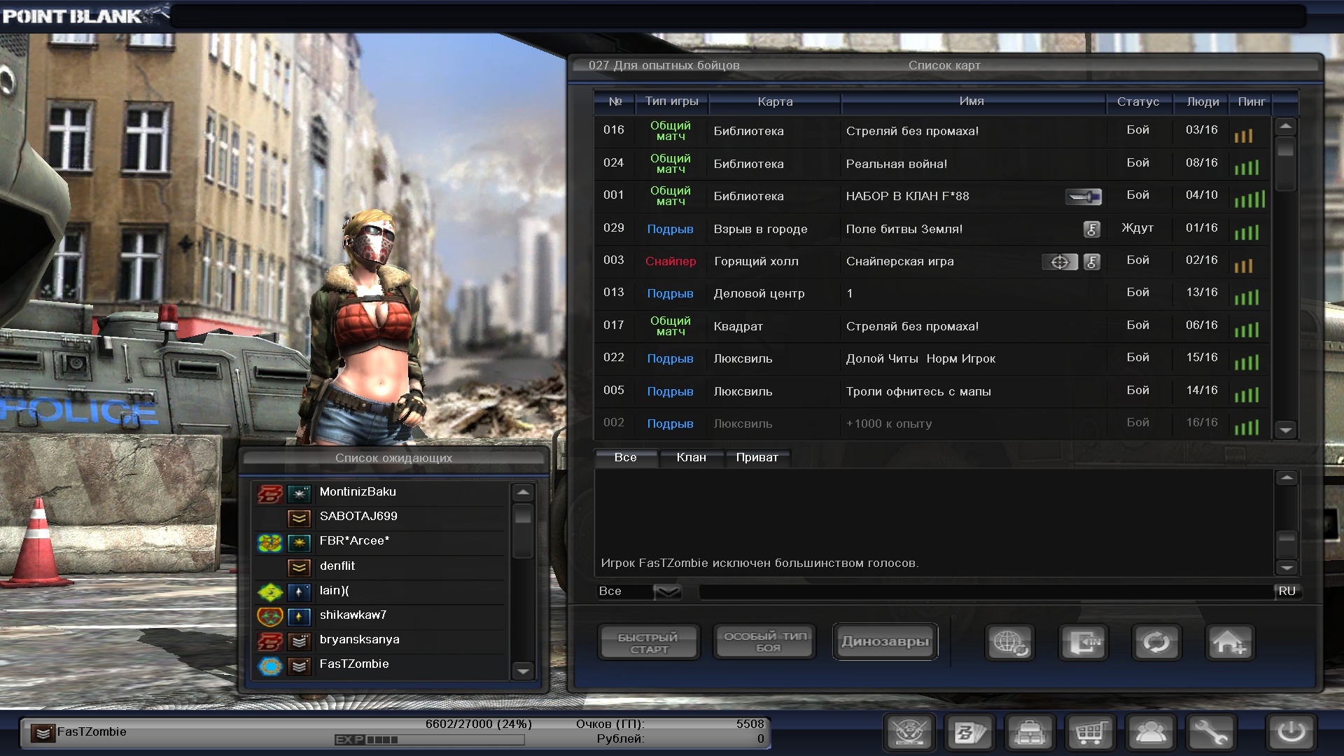Viewport: 1344px width, 756px height.
Task: Click the power exit icon
Action: click(1291, 733)
